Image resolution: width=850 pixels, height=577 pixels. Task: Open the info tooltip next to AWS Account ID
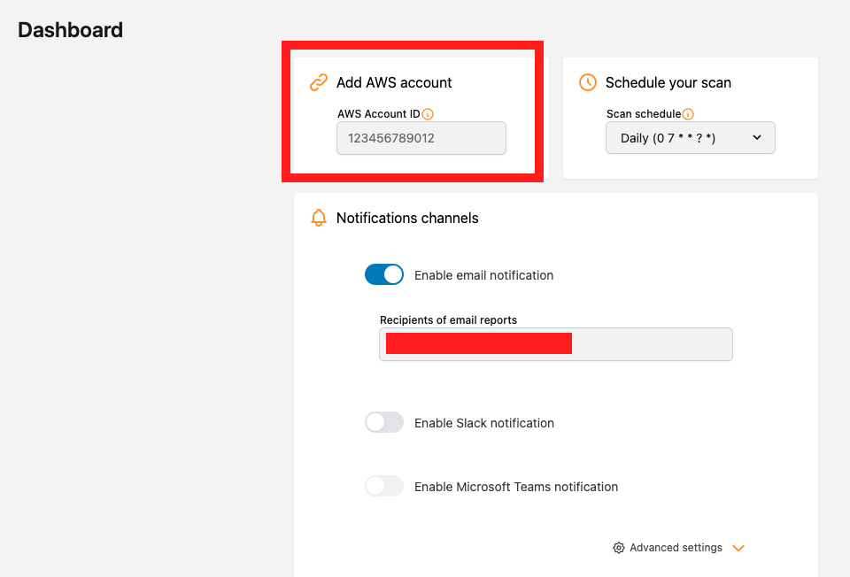pyautogui.click(x=429, y=113)
